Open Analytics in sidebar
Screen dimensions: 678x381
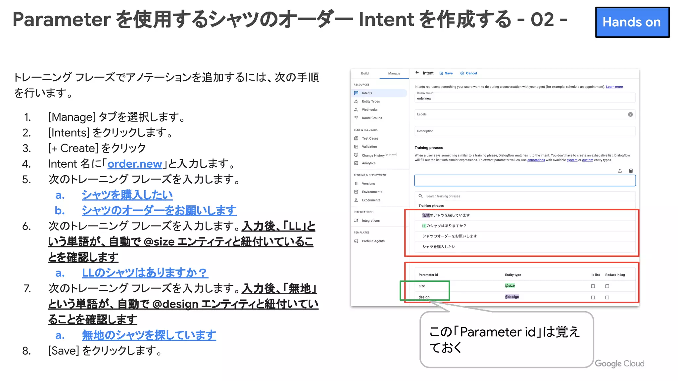point(369,163)
